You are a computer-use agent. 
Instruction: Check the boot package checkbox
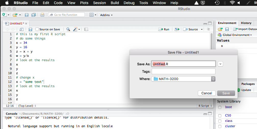point(220,107)
